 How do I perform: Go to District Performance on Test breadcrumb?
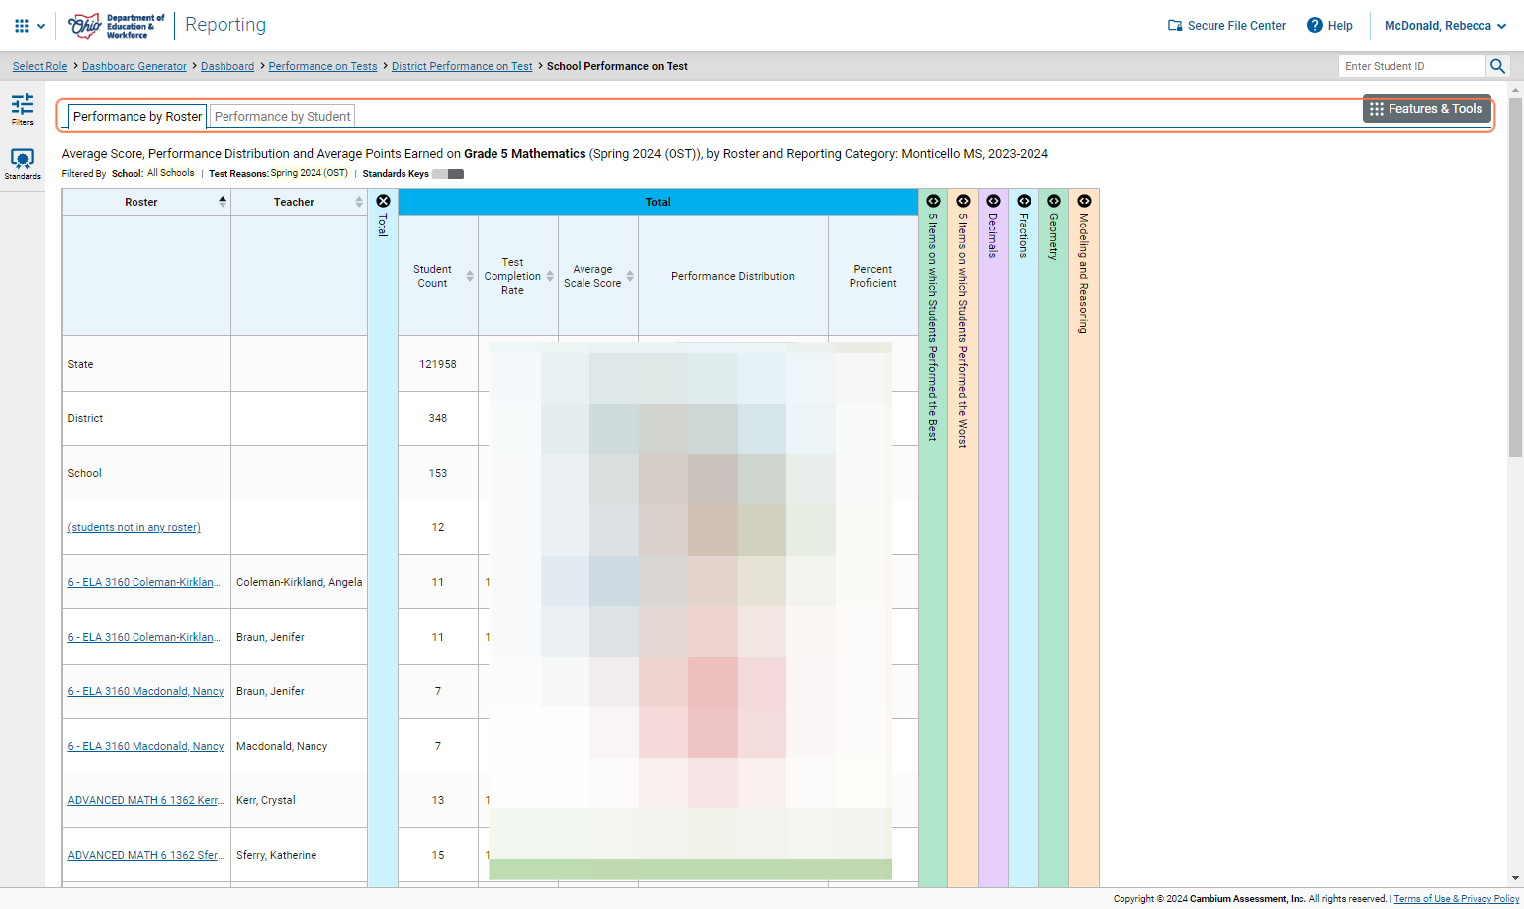462,66
